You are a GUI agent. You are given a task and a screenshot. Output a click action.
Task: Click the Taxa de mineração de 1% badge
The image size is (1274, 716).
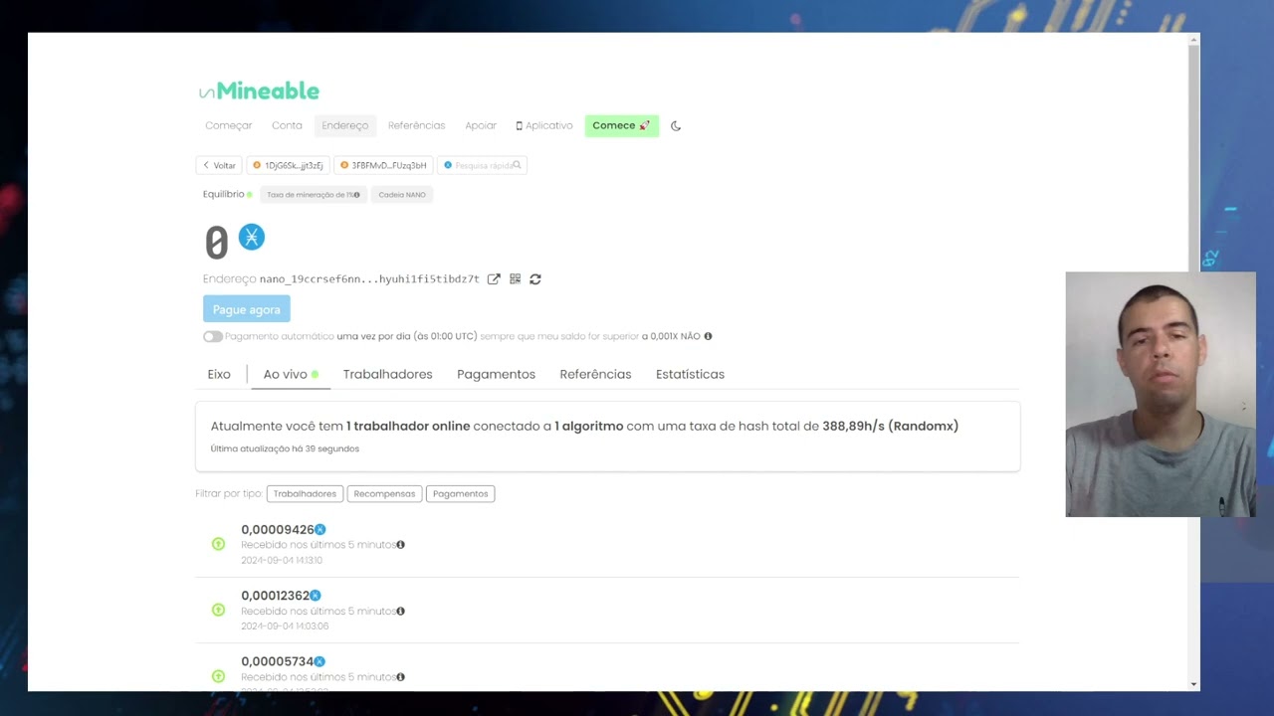[x=314, y=195]
